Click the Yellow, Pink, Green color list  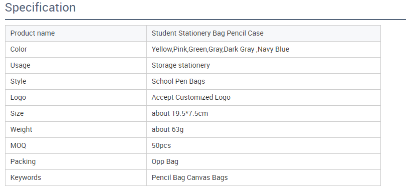pyautogui.click(x=220, y=49)
